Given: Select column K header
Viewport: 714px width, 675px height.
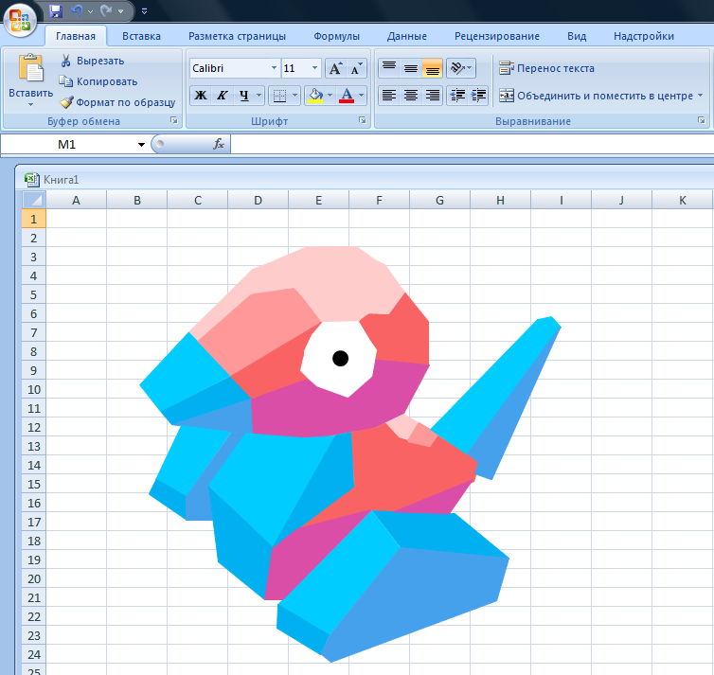Looking at the screenshot, I should click(x=682, y=200).
